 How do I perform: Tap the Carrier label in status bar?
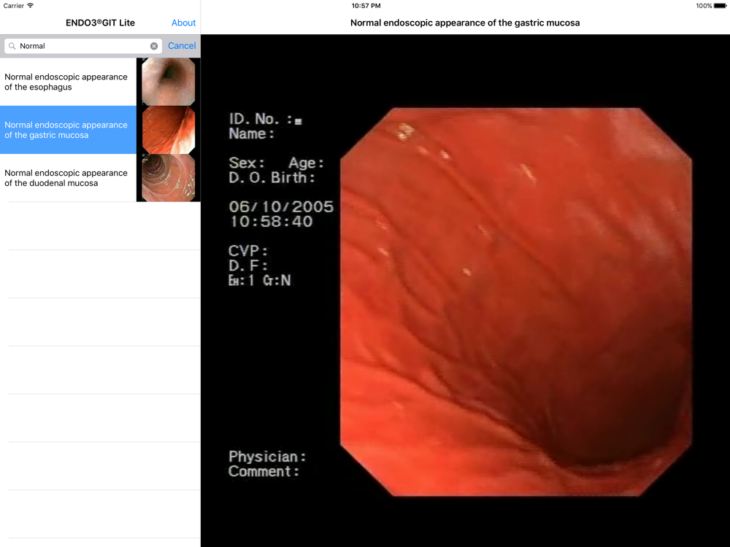click(x=13, y=6)
